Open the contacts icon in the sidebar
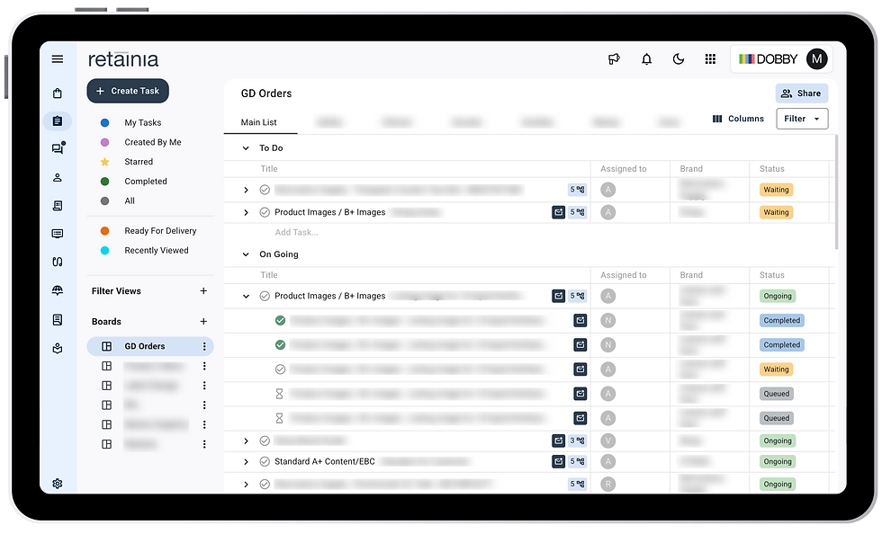 [x=57, y=177]
